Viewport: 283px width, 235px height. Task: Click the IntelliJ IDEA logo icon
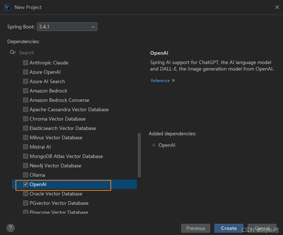click(x=7, y=7)
